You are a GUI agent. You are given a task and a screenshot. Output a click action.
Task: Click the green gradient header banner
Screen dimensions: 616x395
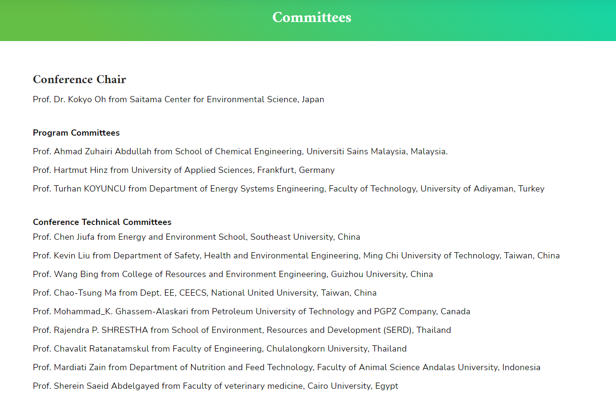click(308, 21)
